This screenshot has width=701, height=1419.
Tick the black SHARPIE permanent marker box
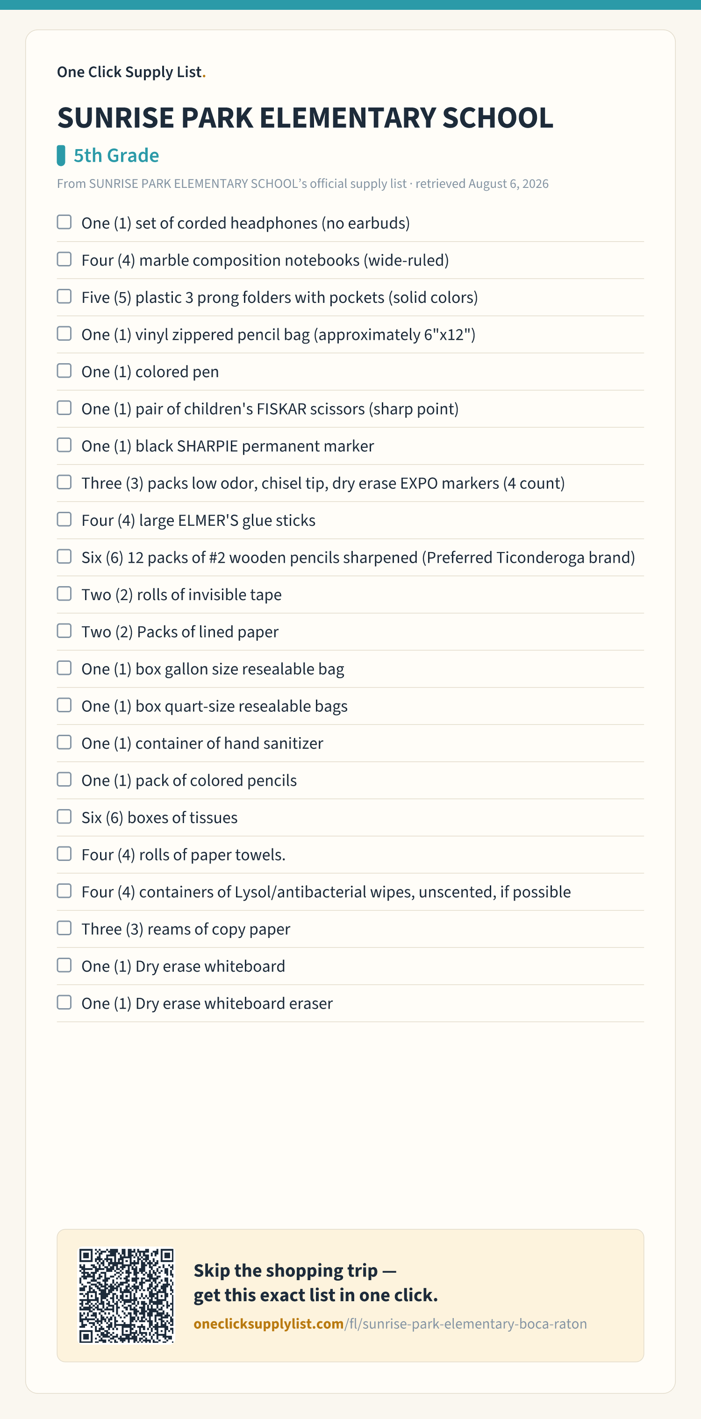pos(64,445)
